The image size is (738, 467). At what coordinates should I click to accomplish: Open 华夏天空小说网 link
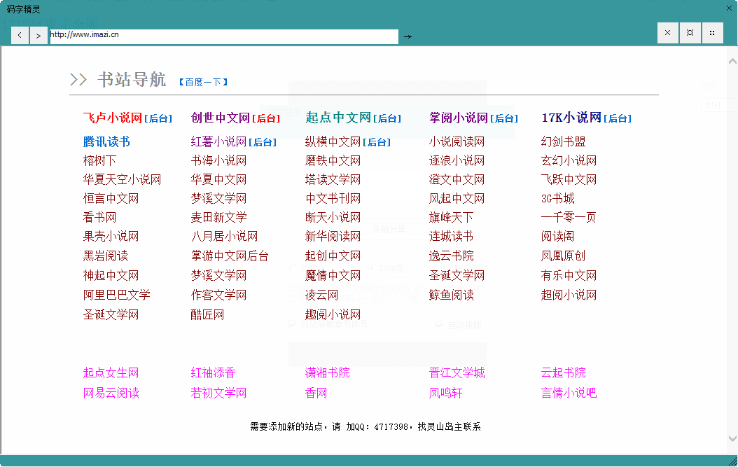coord(122,179)
